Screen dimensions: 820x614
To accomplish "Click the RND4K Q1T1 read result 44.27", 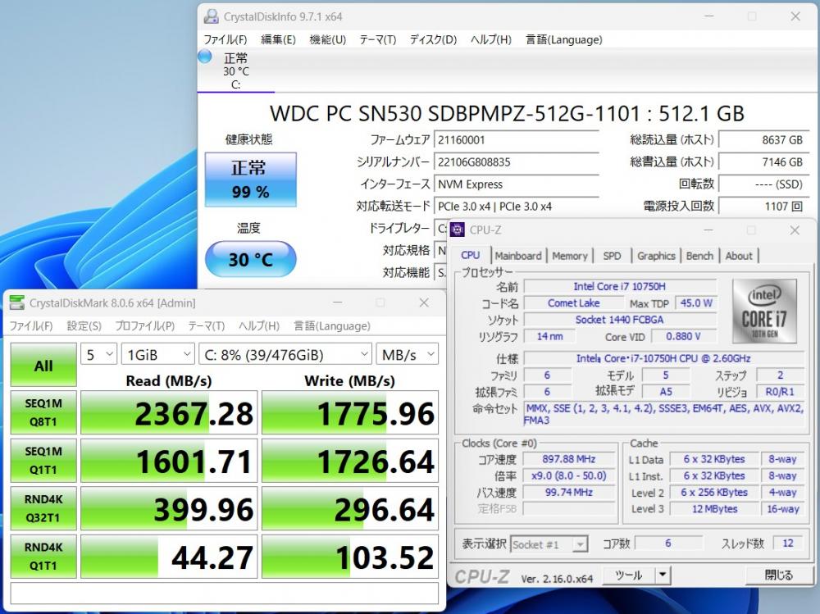I will click(170, 557).
